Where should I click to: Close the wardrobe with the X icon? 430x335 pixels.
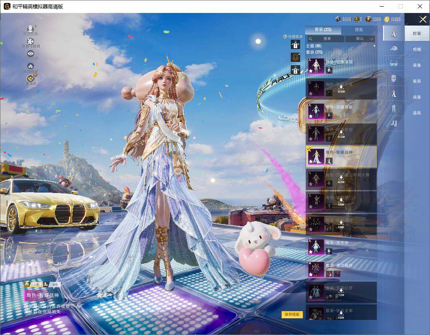(422, 19)
